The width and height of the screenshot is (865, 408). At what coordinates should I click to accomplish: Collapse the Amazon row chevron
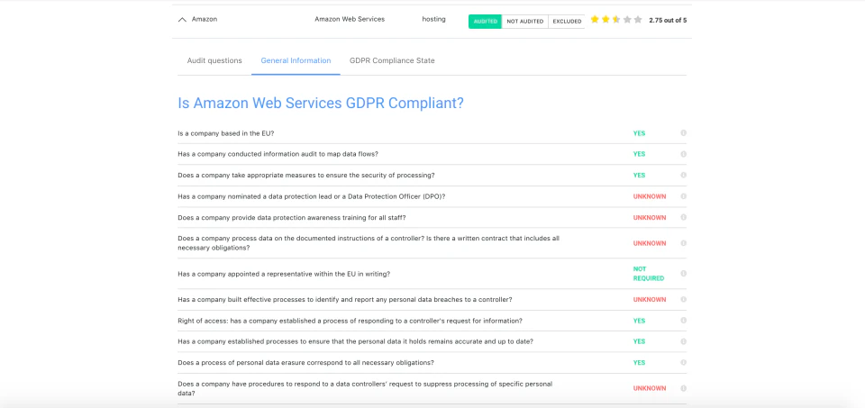click(x=182, y=19)
